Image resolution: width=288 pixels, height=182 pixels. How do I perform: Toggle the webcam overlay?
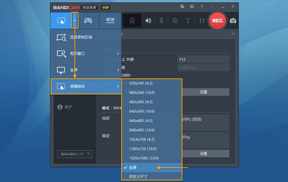[x=132, y=20]
